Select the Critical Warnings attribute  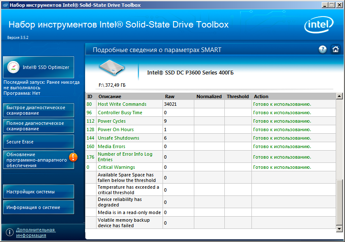click(x=210, y=167)
